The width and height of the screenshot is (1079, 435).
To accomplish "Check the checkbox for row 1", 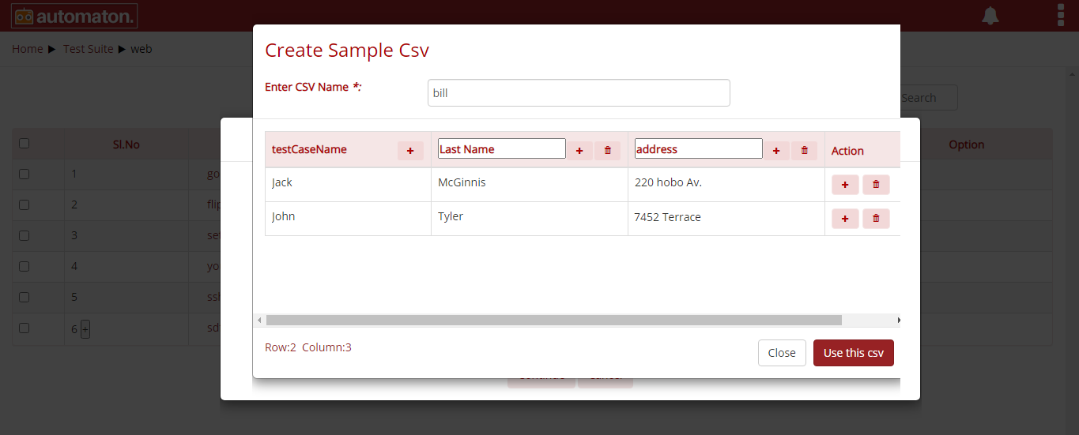I will click(24, 174).
